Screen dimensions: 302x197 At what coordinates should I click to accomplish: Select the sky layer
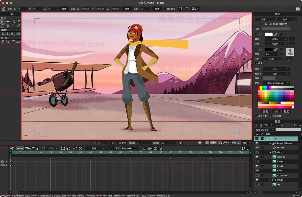(279, 184)
